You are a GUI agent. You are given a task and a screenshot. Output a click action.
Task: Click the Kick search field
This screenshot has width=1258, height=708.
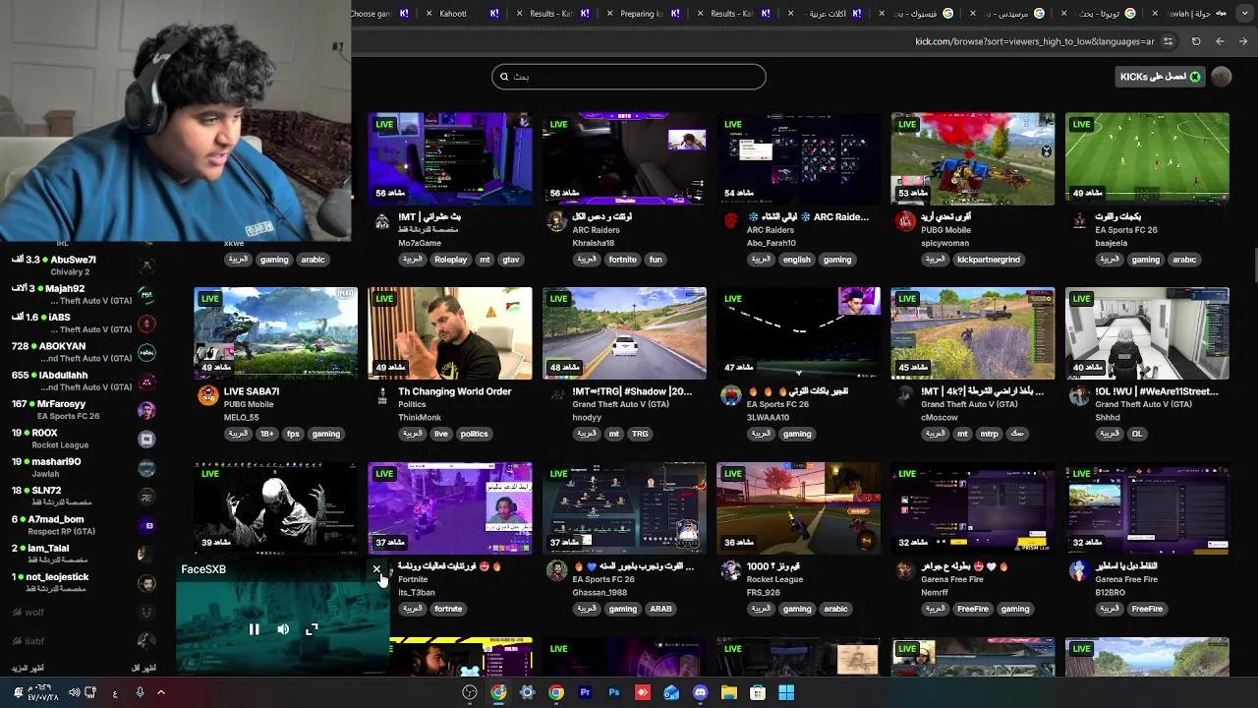[629, 77]
